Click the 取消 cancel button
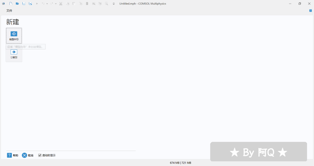 click(28, 155)
